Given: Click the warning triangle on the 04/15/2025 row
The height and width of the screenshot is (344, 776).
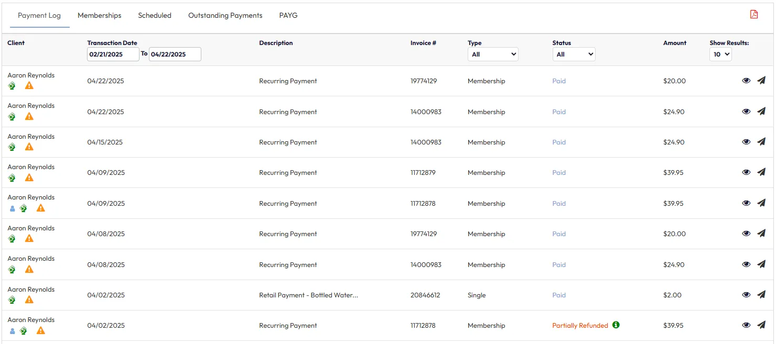Looking at the screenshot, I should pos(29,147).
